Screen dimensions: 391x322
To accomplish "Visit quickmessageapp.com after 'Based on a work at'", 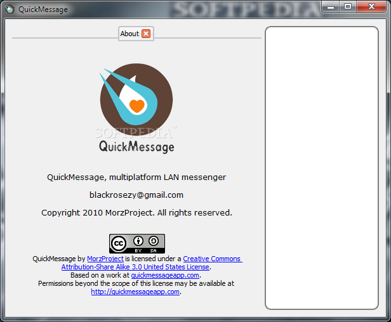I will point(165,275).
